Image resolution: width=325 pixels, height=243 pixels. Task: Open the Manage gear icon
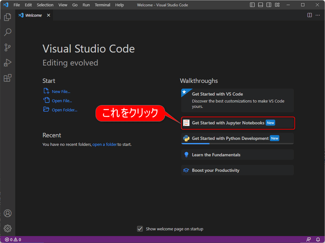point(8,228)
